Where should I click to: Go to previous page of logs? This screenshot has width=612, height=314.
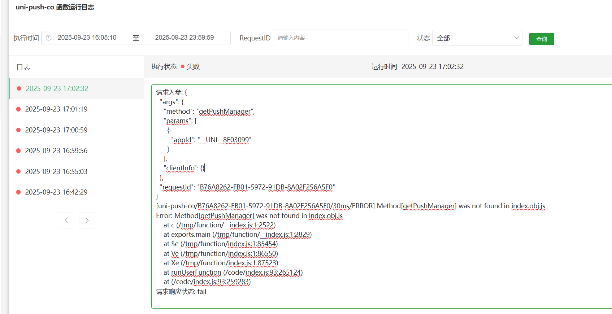66,220
